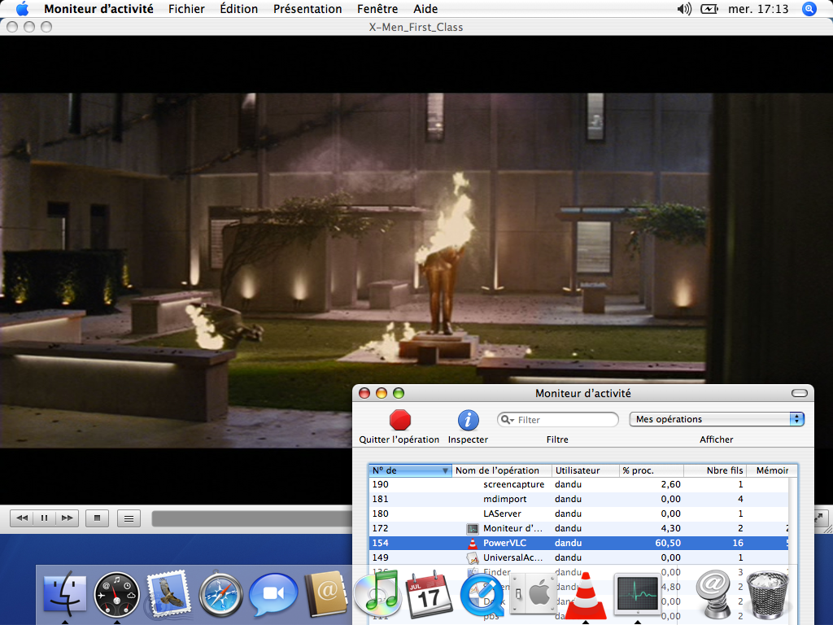833x625 pixels.
Task: Click the VLC playback position slider
Action: (x=252, y=518)
